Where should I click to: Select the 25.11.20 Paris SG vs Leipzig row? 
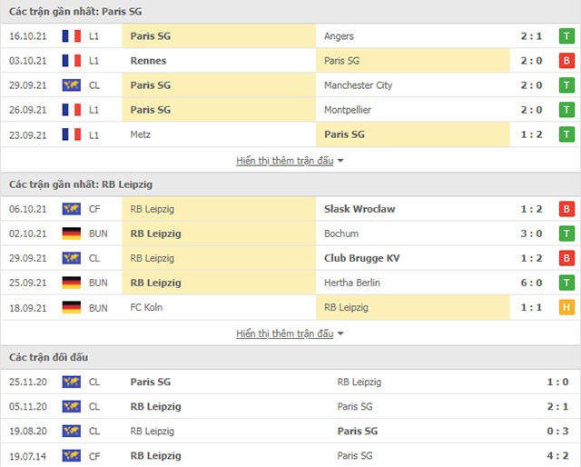click(x=290, y=382)
